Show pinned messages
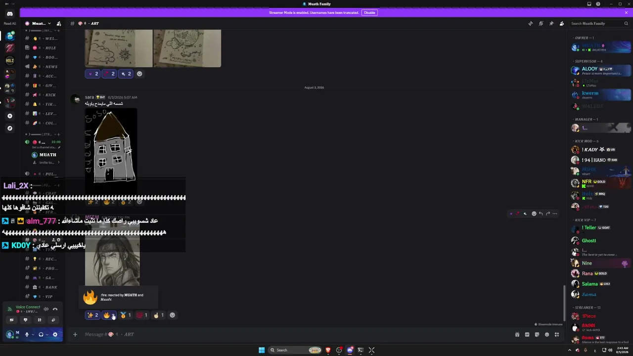This screenshot has height=356, width=633. (551, 23)
